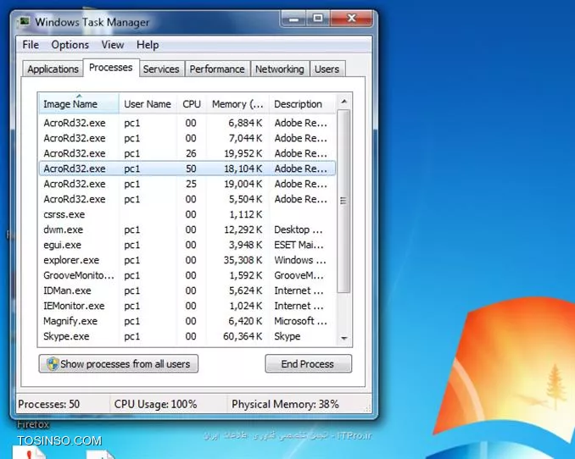The image size is (575, 459).
Task: Go to the Performance tab
Action: tap(217, 69)
